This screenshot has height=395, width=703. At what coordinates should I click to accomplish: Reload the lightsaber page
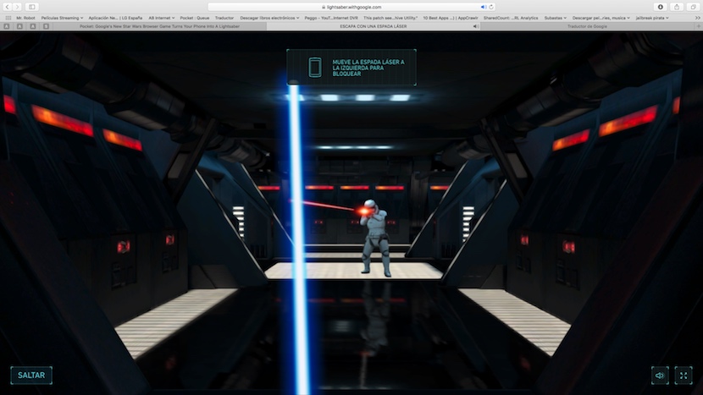[x=492, y=7]
